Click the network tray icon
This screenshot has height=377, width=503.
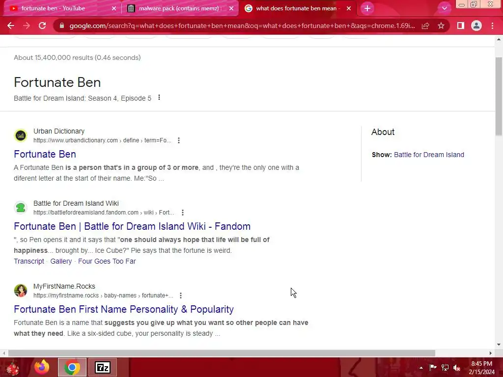coord(445,367)
